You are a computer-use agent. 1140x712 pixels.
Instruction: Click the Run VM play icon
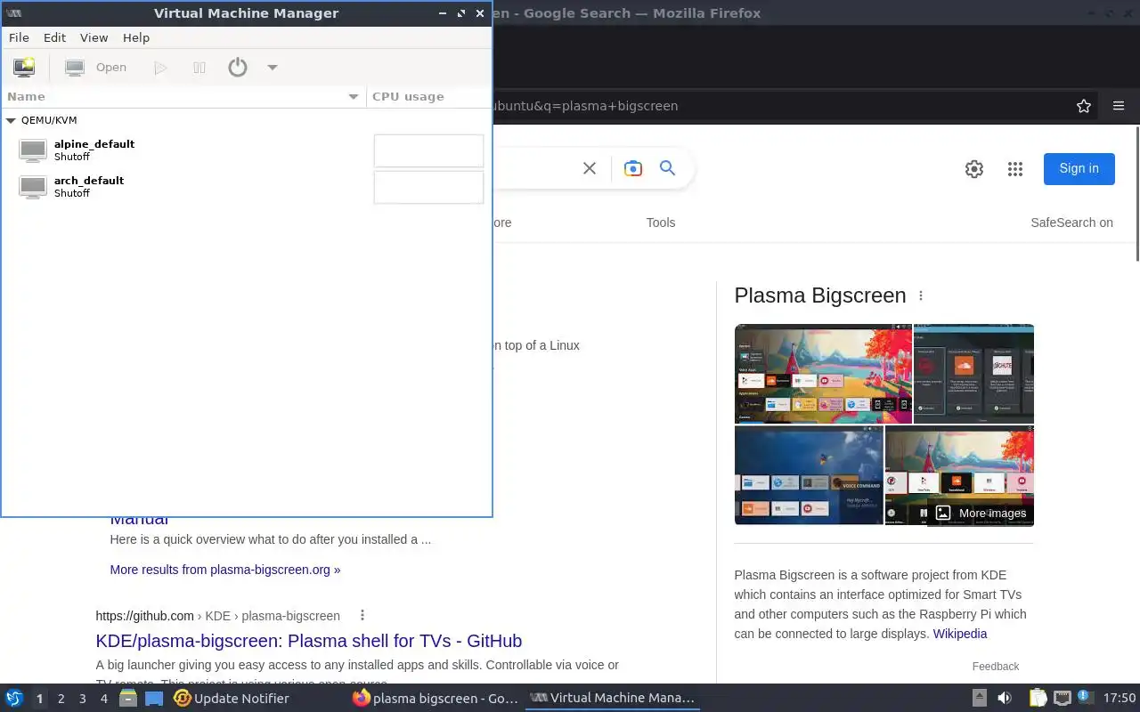pos(160,68)
